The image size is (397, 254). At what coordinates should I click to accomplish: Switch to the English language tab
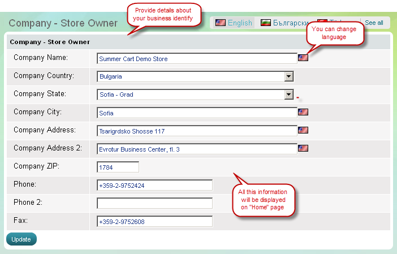pyautogui.click(x=240, y=23)
